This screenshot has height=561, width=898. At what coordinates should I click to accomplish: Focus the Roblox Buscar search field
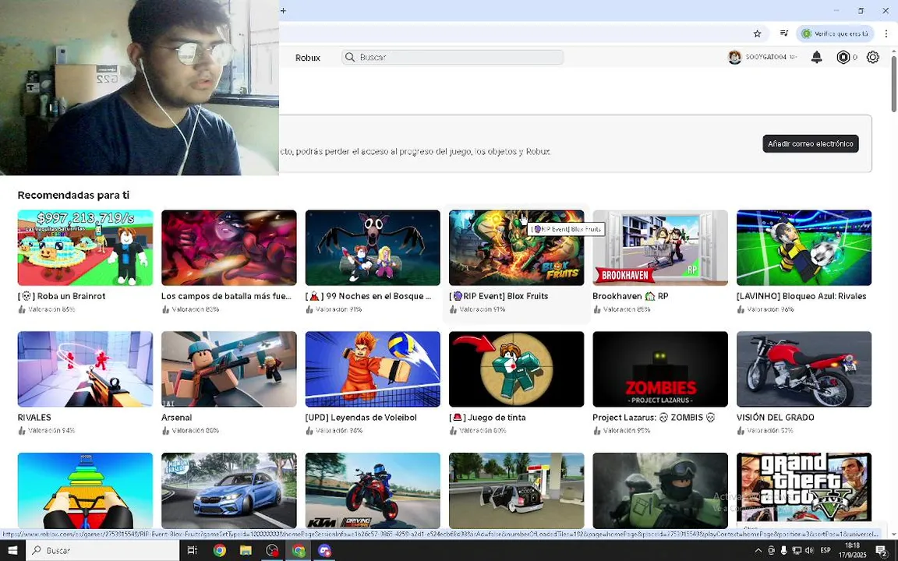point(452,57)
